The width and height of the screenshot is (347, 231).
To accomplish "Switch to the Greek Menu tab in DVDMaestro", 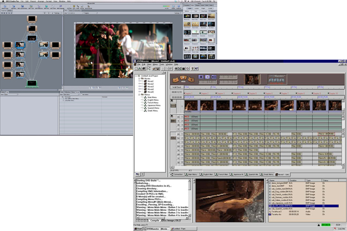I will click(x=267, y=175).
